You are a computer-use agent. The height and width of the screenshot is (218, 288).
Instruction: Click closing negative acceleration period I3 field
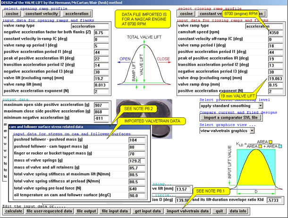(276, 72)
